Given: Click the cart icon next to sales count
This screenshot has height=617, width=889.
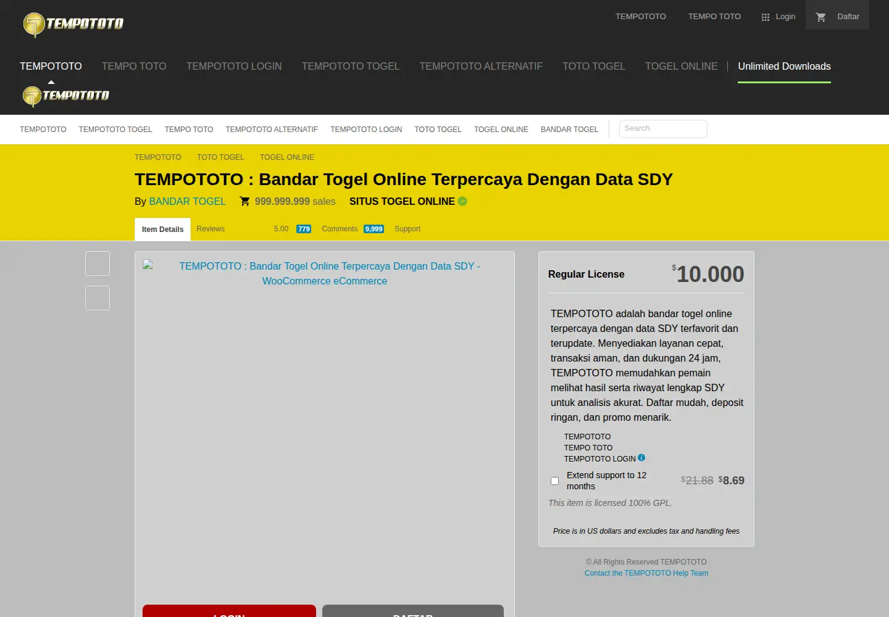Looking at the screenshot, I should [x=244, y=201].
